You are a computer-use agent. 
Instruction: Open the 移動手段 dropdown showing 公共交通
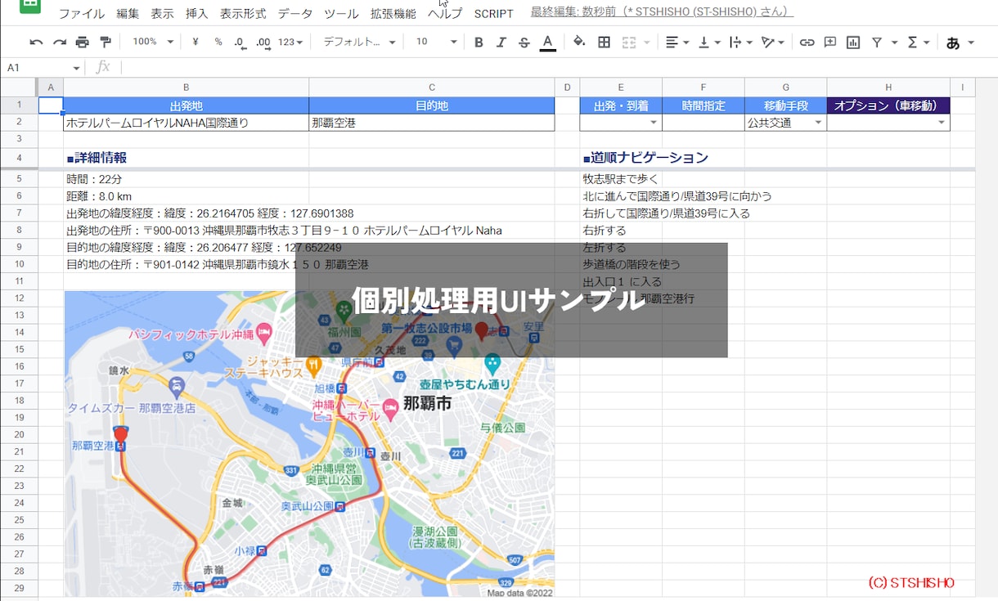pyautogui.click(x=818, y=123)
